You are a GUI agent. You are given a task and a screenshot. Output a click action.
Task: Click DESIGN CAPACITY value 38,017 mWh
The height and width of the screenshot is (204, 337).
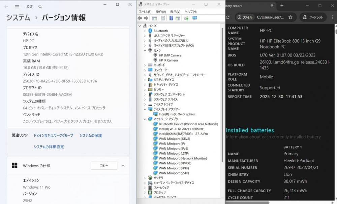tap(295, 181)
